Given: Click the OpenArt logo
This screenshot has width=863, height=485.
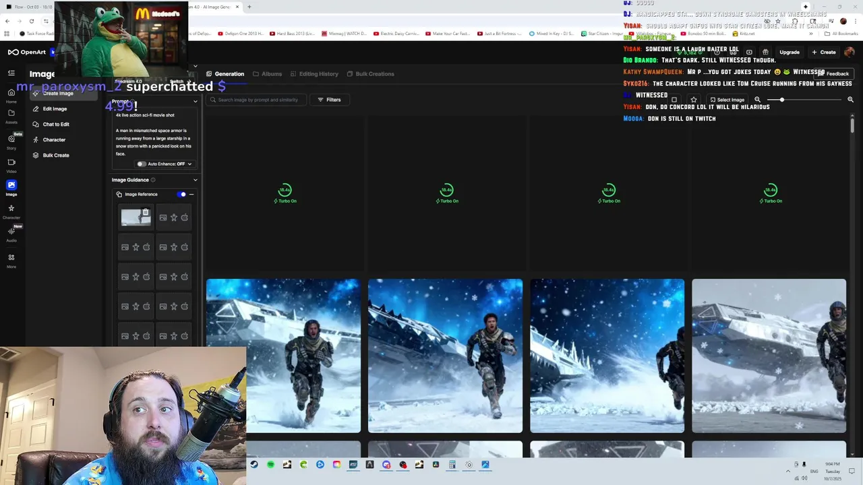Looking at the screenshot, I should pyautogui.click(x=27, y=52).
